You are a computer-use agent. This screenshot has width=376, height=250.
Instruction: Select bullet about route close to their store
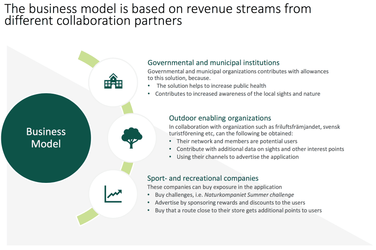coord(239,210)
